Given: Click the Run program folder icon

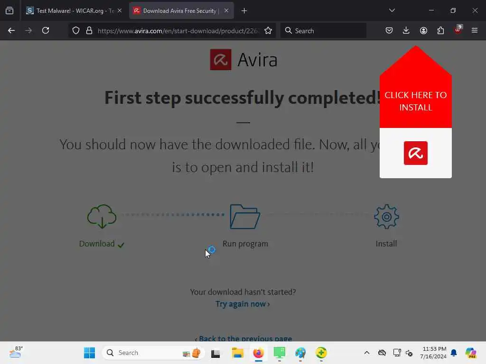Looking at the screenshot, I should point(245,216).
